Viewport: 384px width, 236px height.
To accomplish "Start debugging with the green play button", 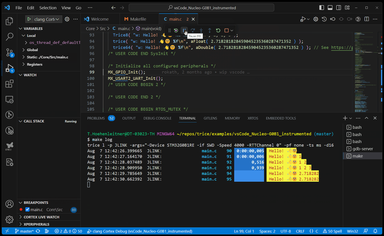I will point(29,19).
